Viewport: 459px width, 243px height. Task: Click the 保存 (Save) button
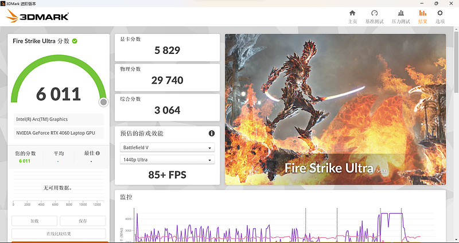pos(83,221)
